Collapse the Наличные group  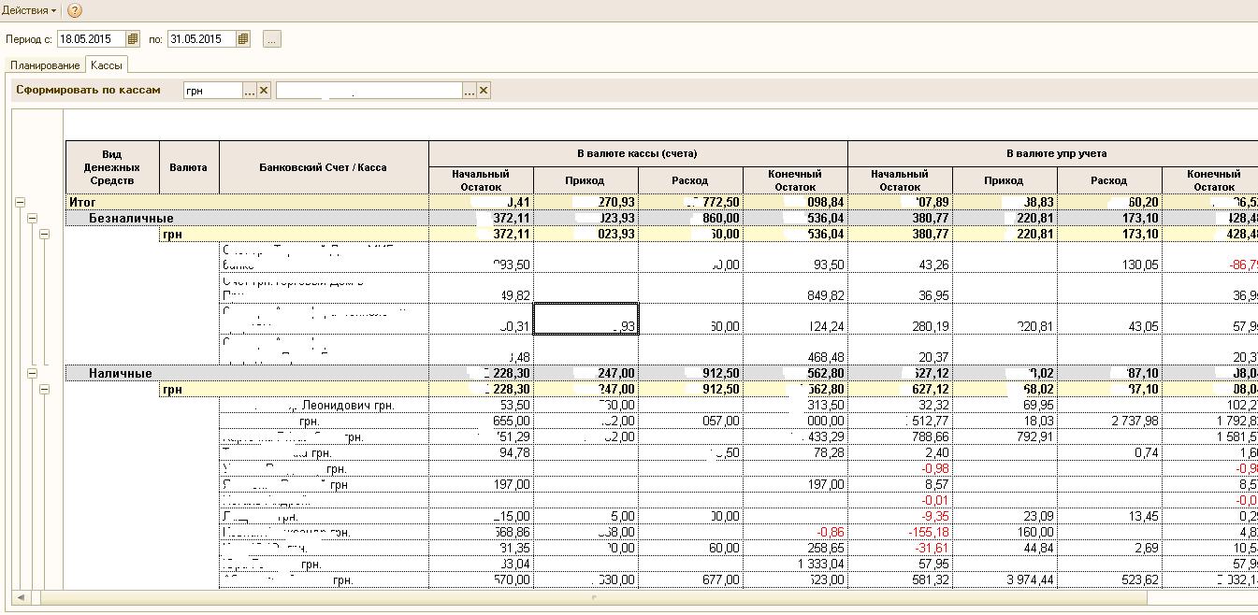pyautogui.click(x=33, y=373)
